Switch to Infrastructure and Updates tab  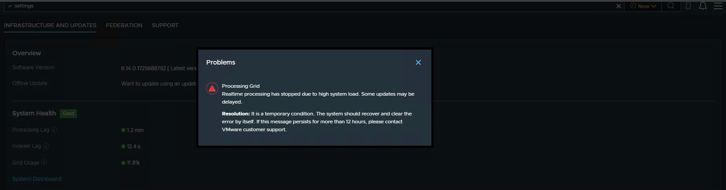tap(50, 25)
